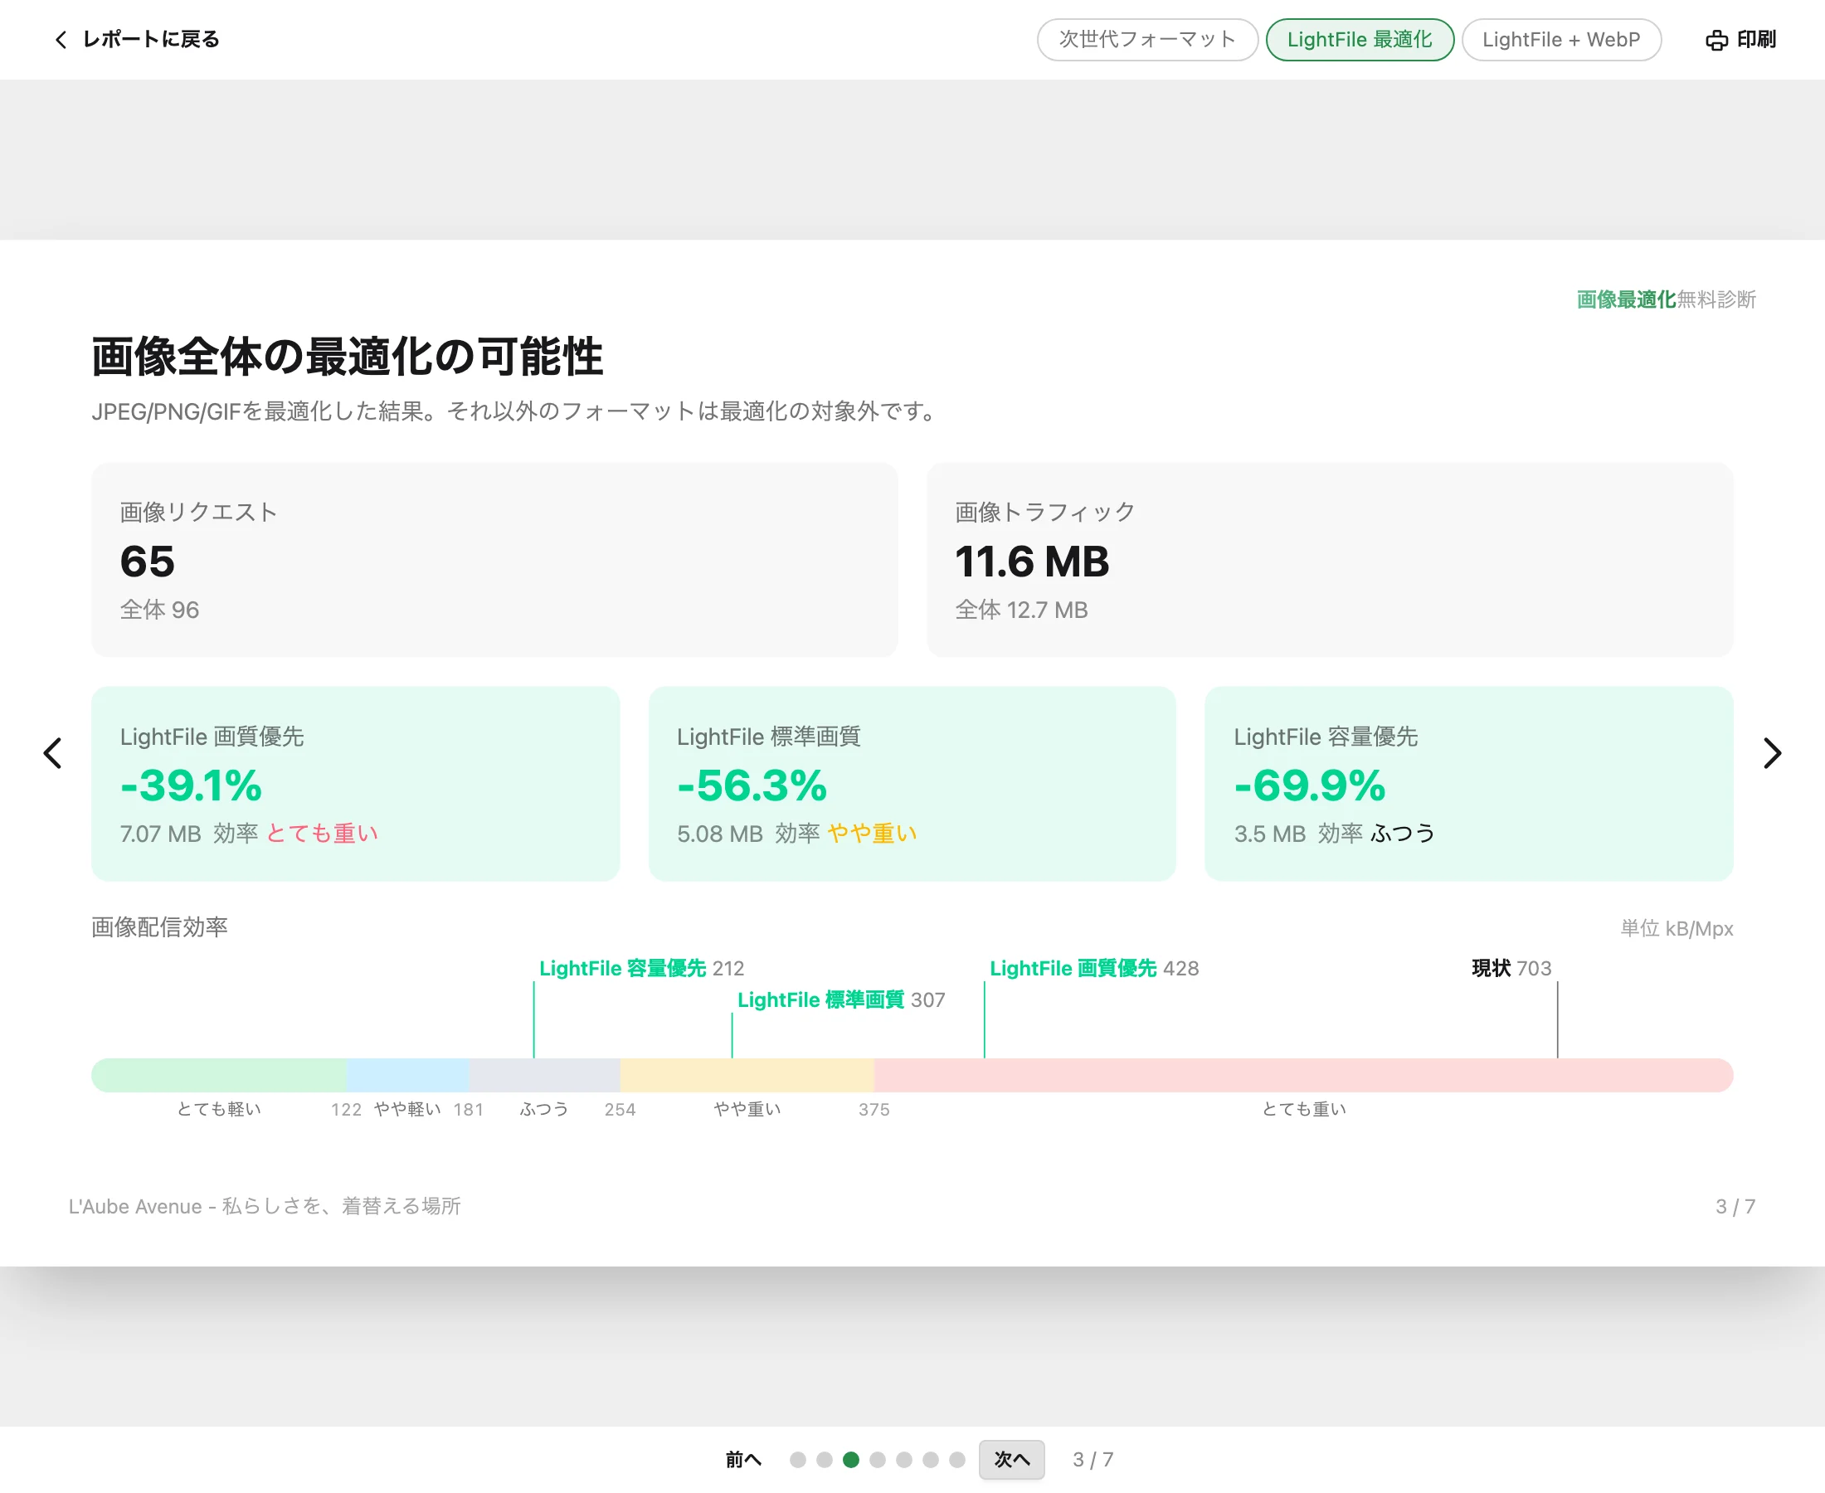The height and width of the screenshot is (1493, 1825).
Task: Click the 画像最適化無料診断 logo text
Action: tap(1666, 299)
